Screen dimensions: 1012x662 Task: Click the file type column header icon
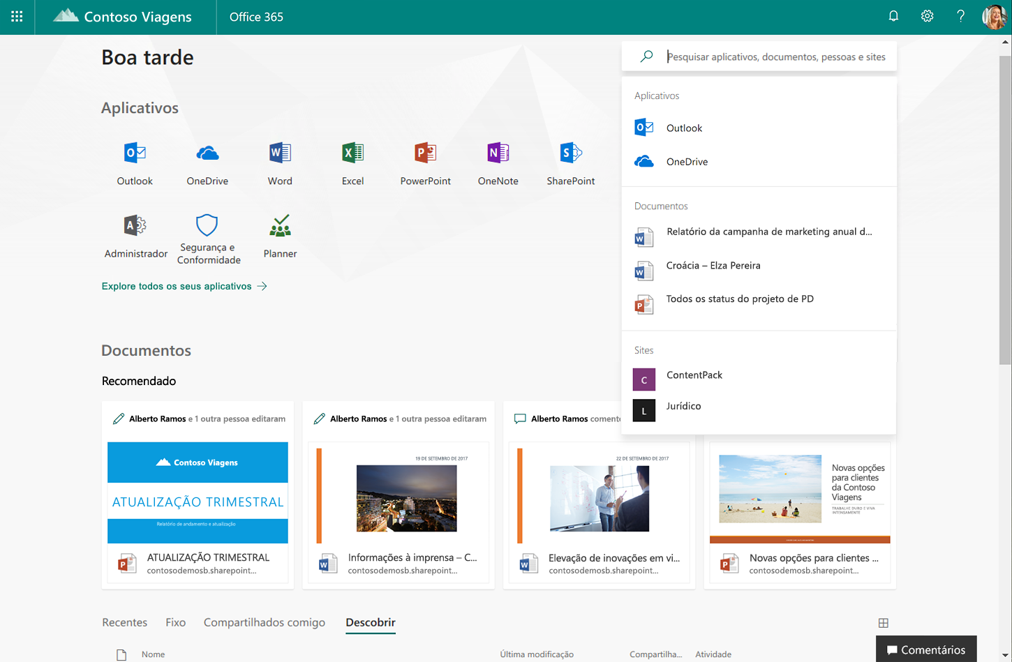pyautogui.click(x=121, y=654)
